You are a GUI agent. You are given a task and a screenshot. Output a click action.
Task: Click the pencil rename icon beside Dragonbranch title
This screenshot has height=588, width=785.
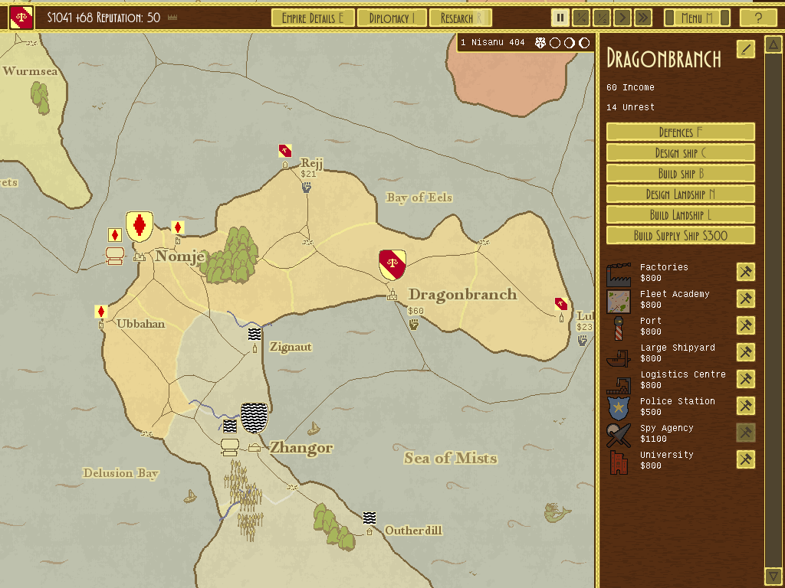(x=745, y=50)
